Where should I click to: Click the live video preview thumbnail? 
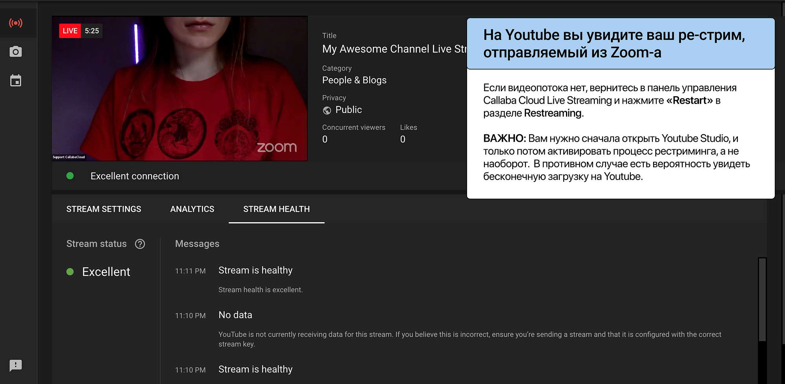click(180, 88)
